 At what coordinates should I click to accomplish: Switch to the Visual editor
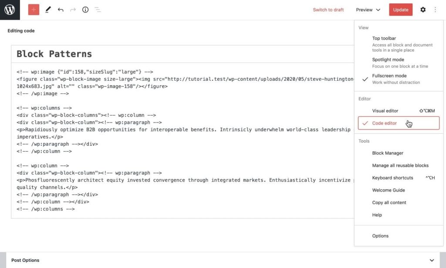(x=385, y=111)
